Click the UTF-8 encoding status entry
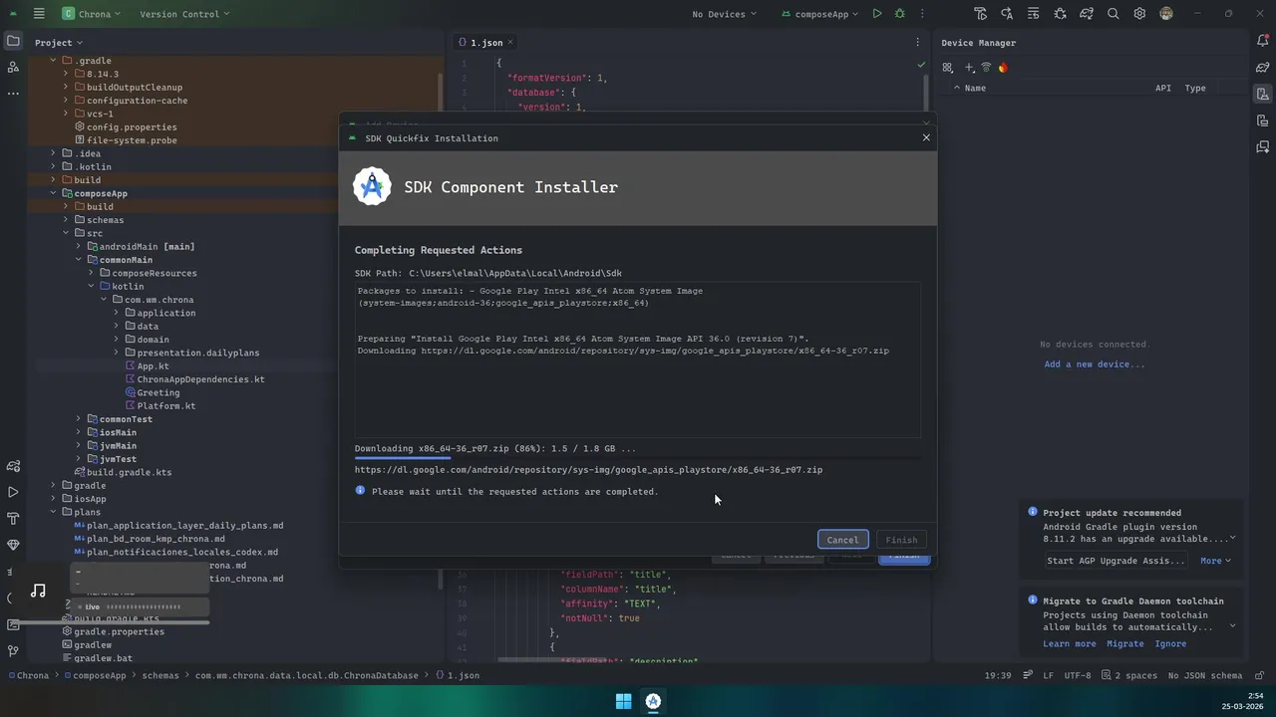The image size is (1276, 717). (1078, 675)
